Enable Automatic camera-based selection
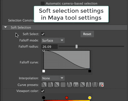128x101 pixels. point(43,4)
